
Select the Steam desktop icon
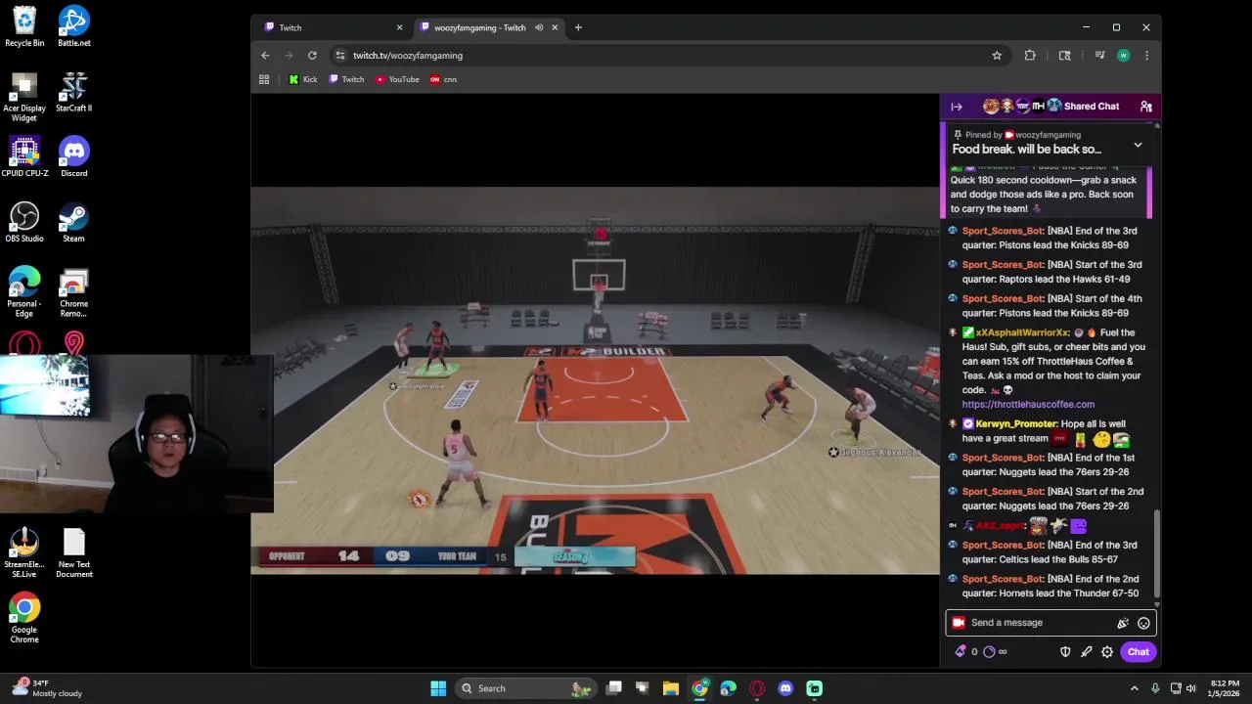click(73, 222)
